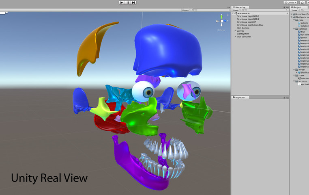Lock the Hierarchy panel with lock icon
The width and height of the screenshot is (309, 195).
click(x=284, y=7)
